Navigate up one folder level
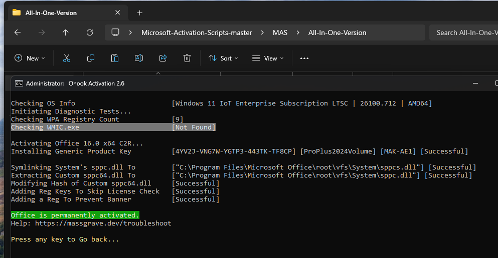The image size is (498, 258). point(65,32)
